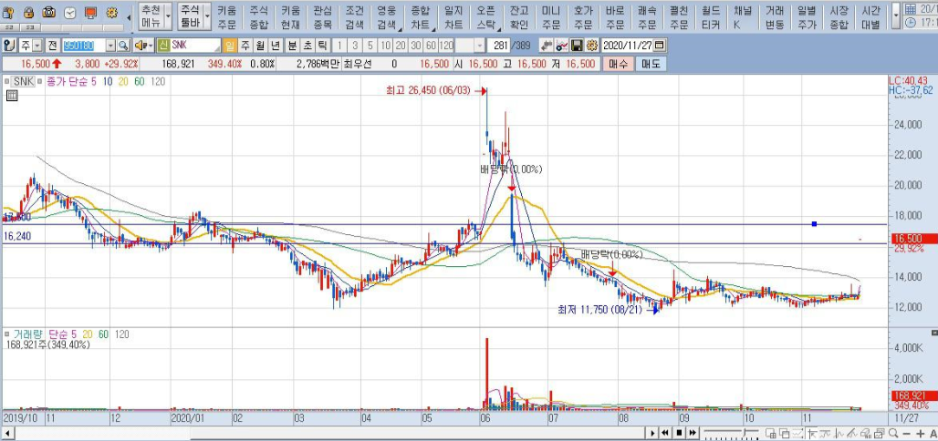The image size is (938, 441).
Task: Select the 월 monthly period toggle
Action: pyautogui.click(x=260, y=46)
